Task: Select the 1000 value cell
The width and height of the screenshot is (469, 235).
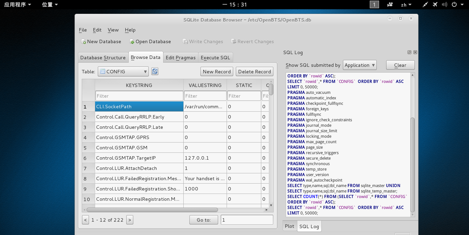Action: (205, 189)
